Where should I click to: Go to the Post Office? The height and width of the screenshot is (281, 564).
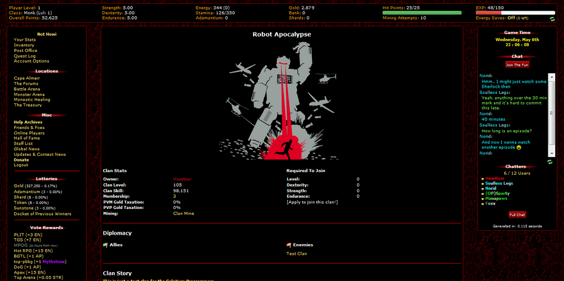[x=26, y=50]
